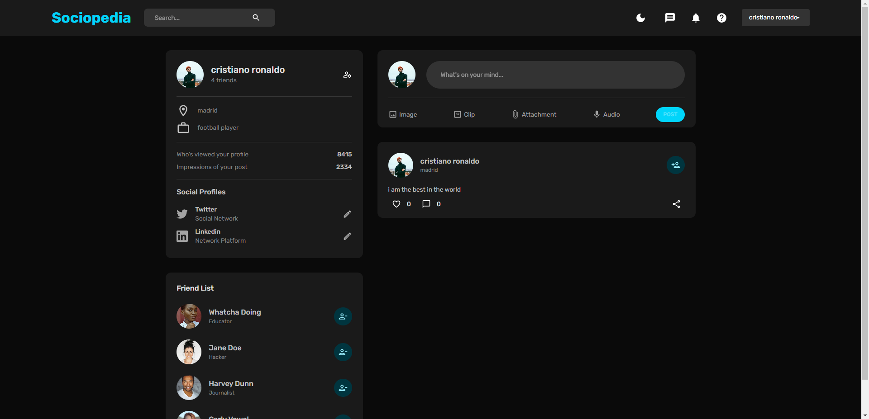Screen dimensions: 869x419
Task: Open Whatcha Doing's avatar
Action: pyautogui.click(x=189, y=316)
